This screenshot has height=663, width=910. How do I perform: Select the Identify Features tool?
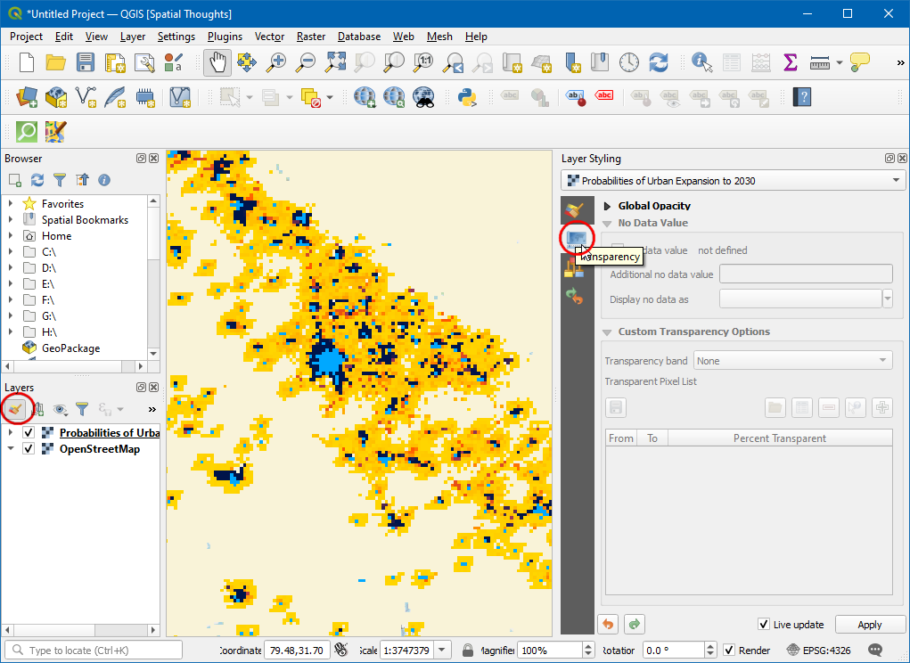click(702, 62)
